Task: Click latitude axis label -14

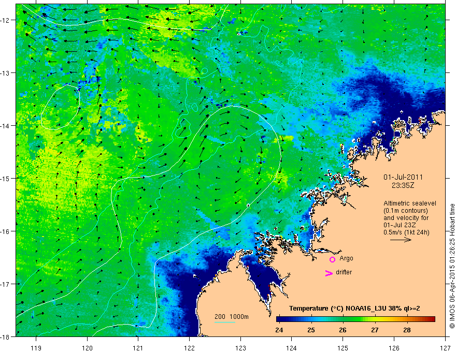Action: pos(6,126)
